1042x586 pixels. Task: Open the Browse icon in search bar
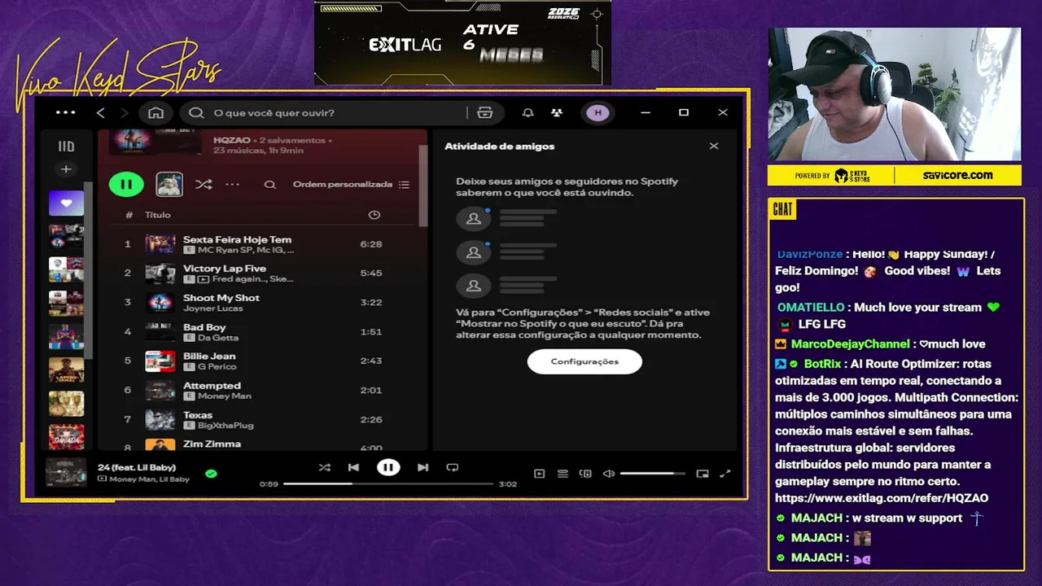(485, 113)
